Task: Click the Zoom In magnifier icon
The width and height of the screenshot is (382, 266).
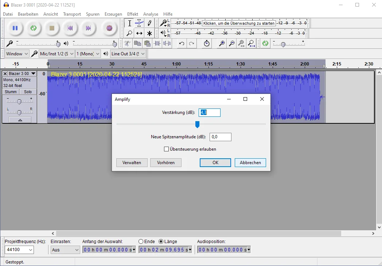Action: (222, 44)
